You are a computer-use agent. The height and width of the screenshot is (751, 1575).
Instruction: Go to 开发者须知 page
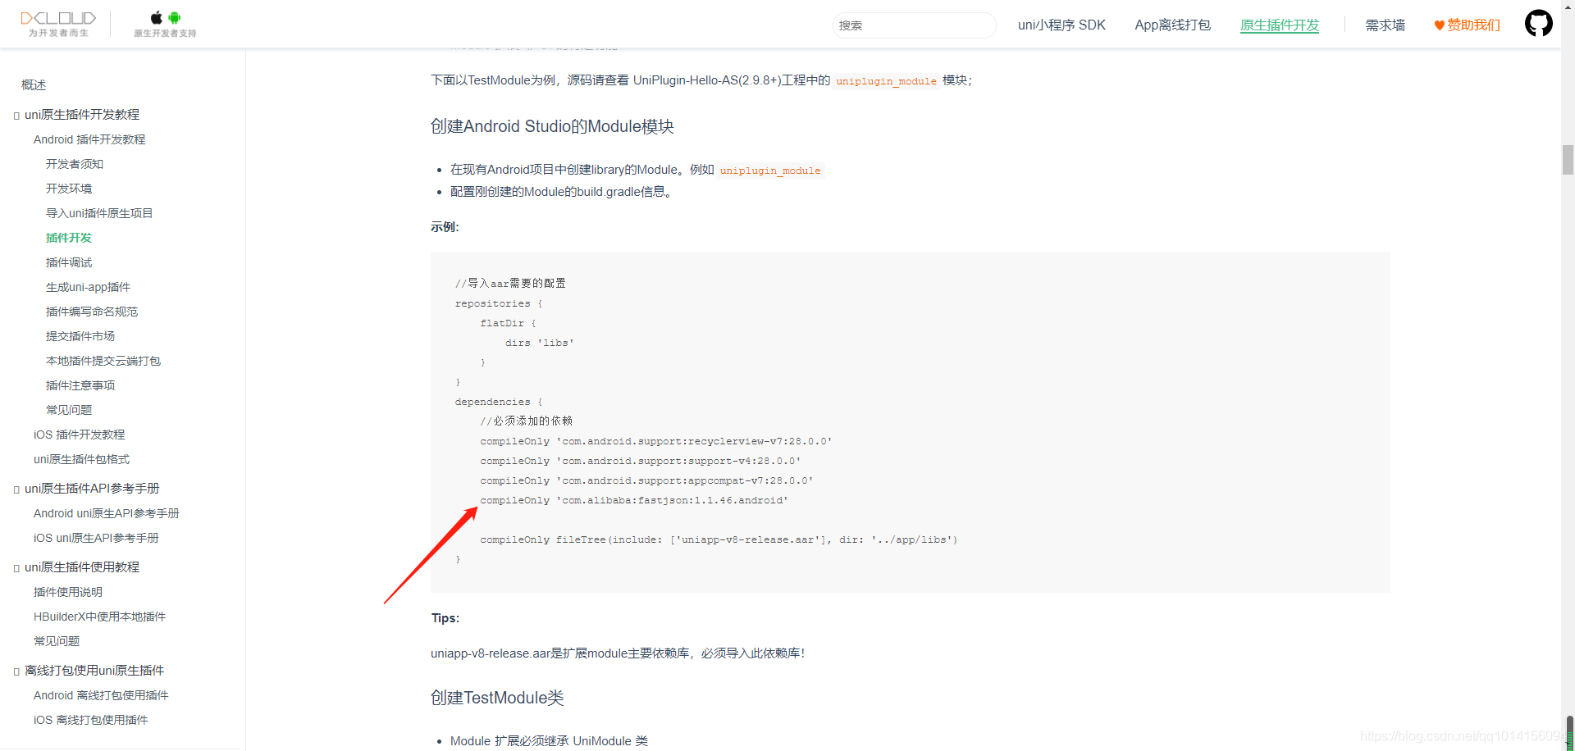75,164
